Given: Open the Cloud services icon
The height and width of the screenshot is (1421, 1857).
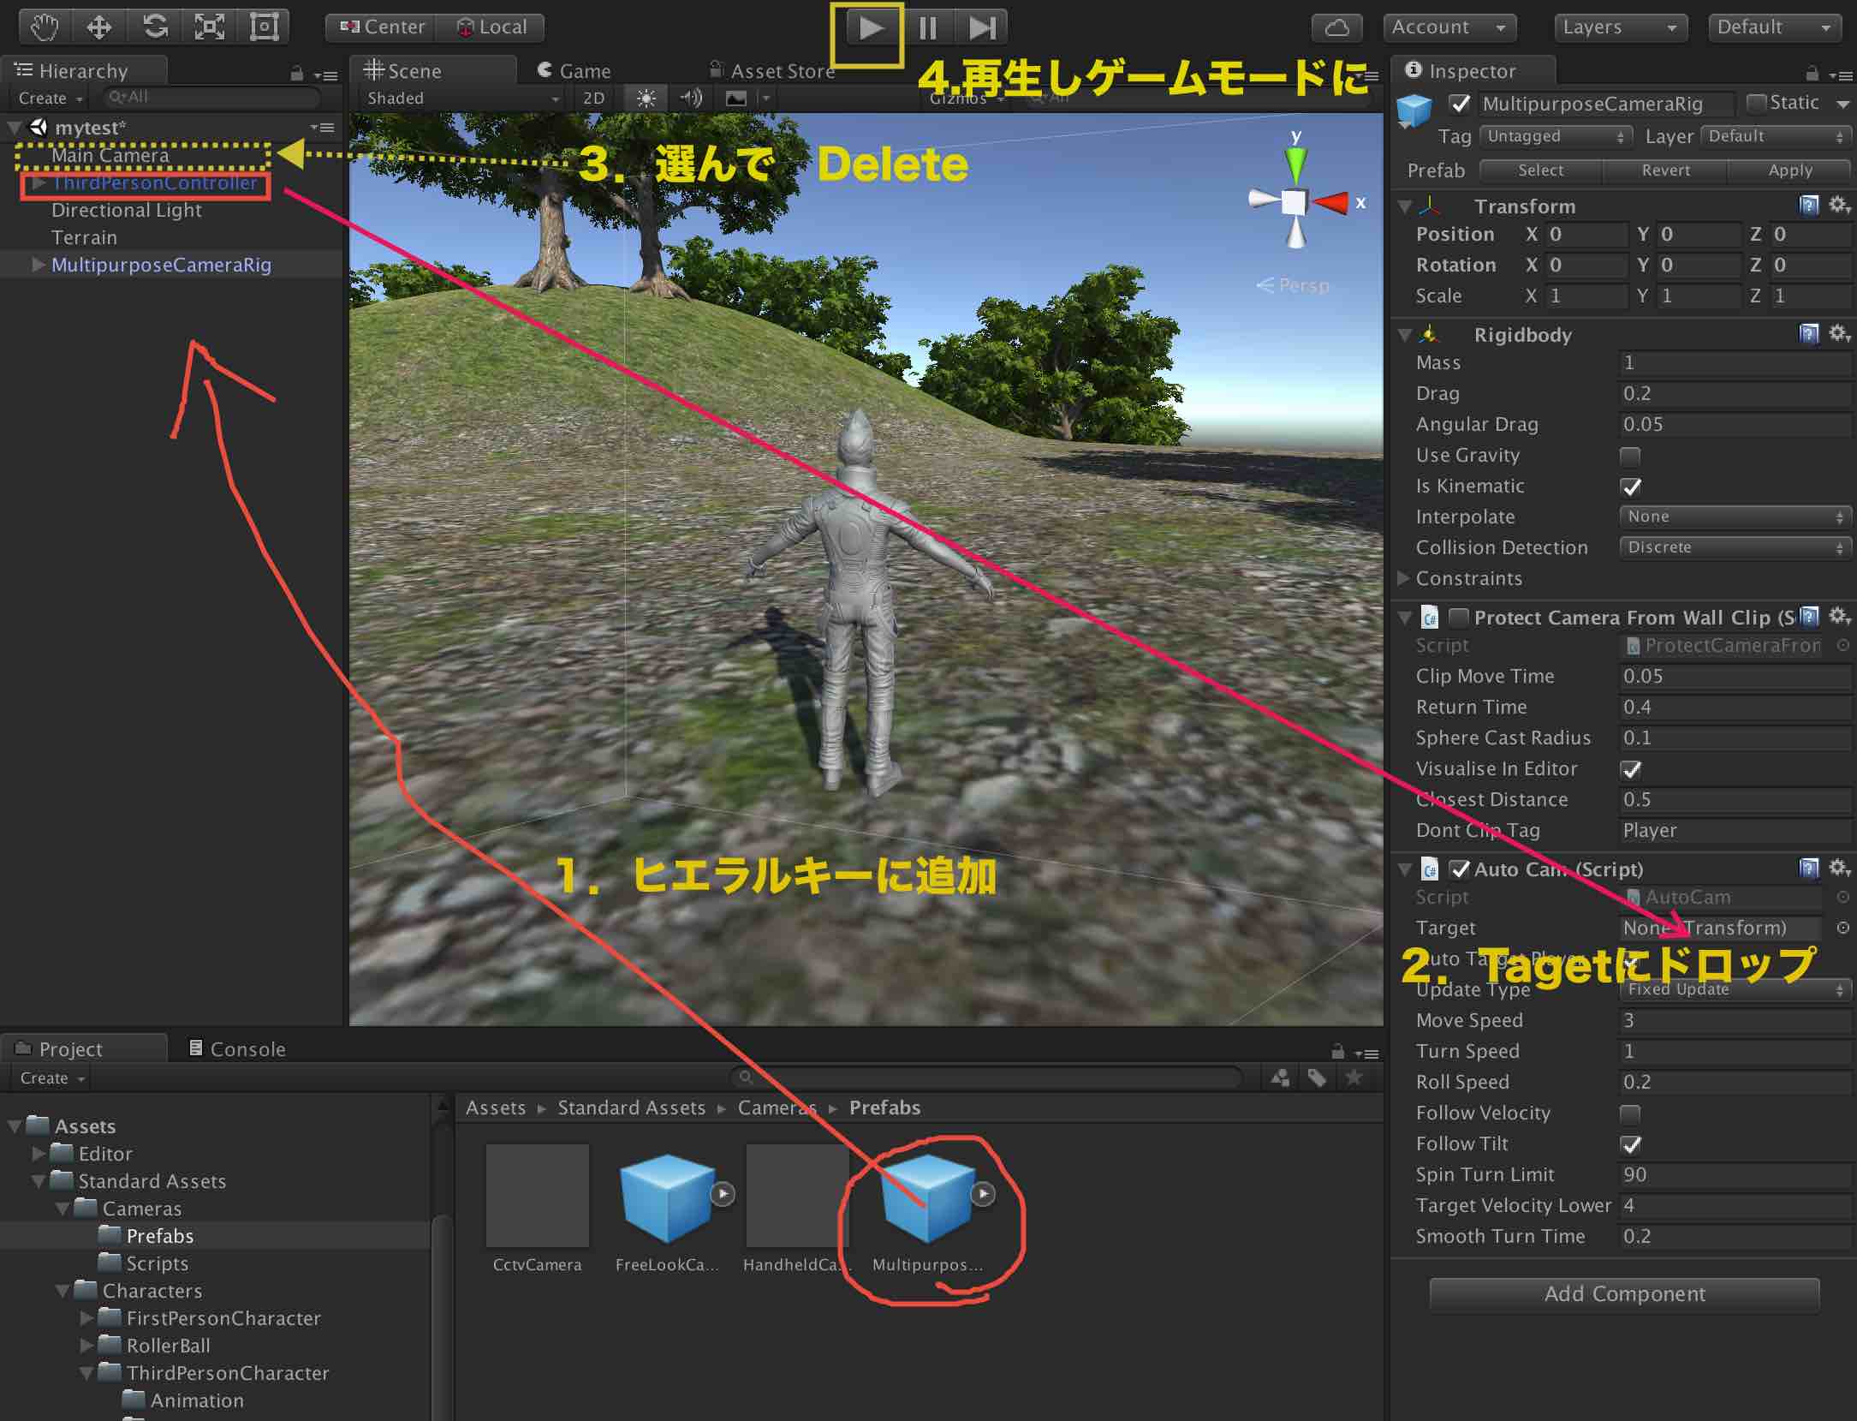Looking at the screenshot, I should click(1337, 27).
